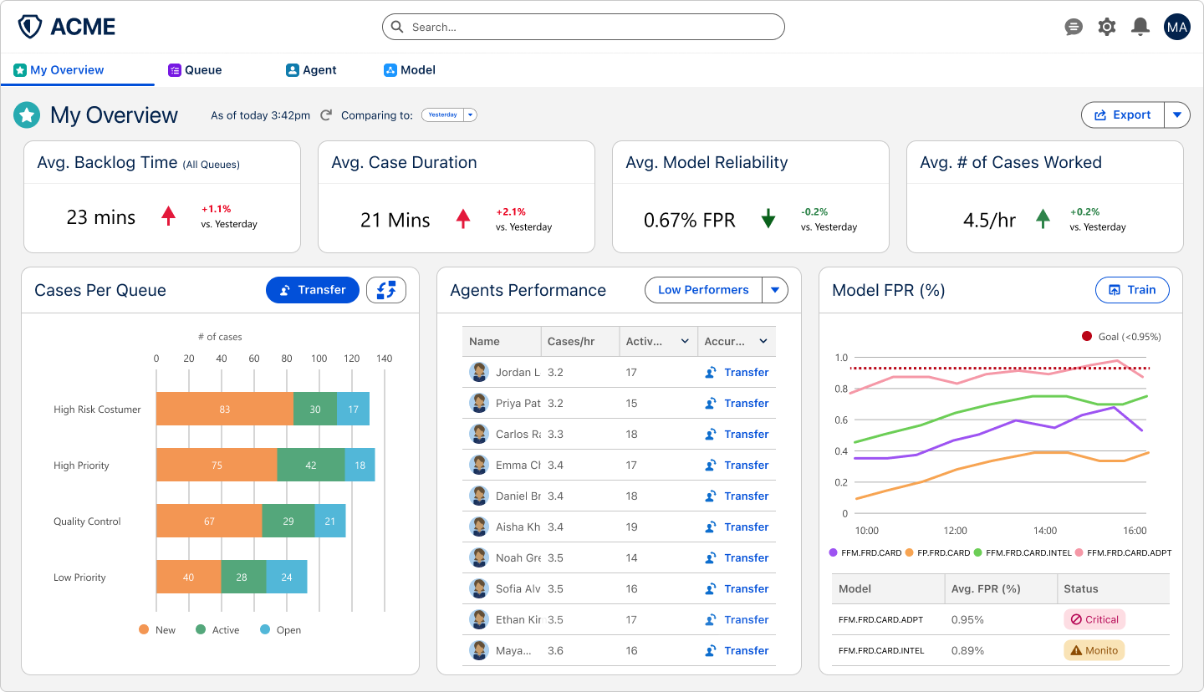
Task: Click the Train button
Action: [1132, 290]
